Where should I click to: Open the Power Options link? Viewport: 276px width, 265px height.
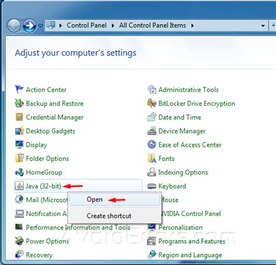48,241
